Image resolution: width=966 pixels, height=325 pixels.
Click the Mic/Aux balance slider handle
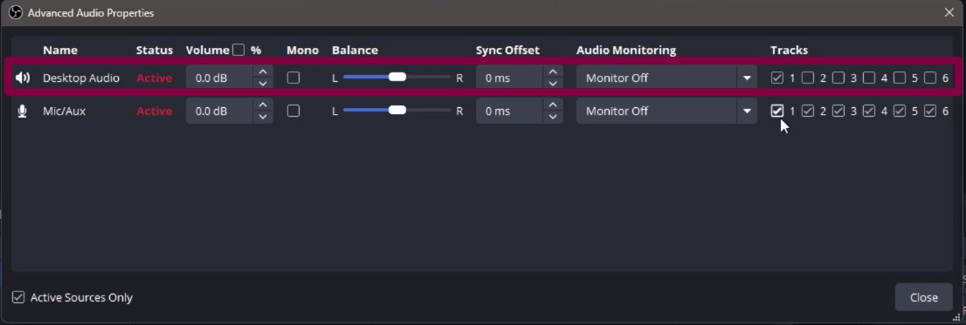397,111
